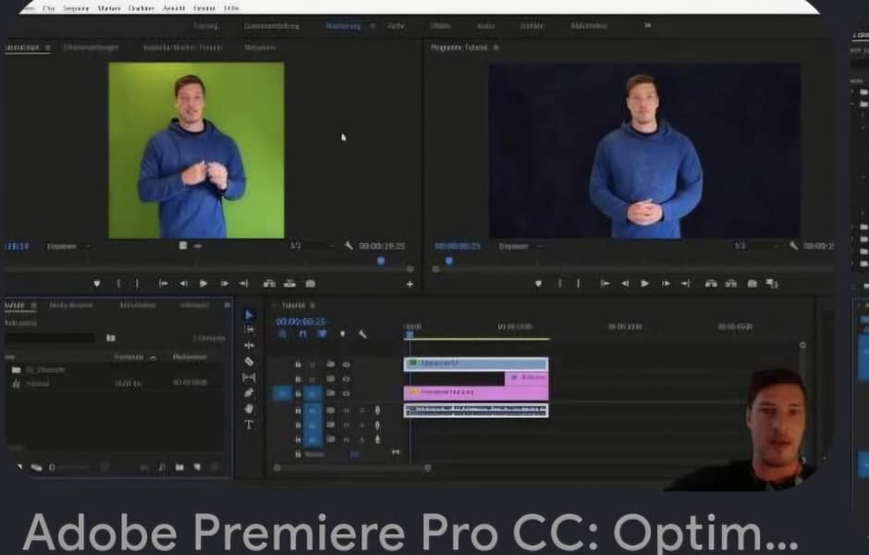Step back one frame in Program monitor
Screen dimensions: 869x555
tap(625, 284)
